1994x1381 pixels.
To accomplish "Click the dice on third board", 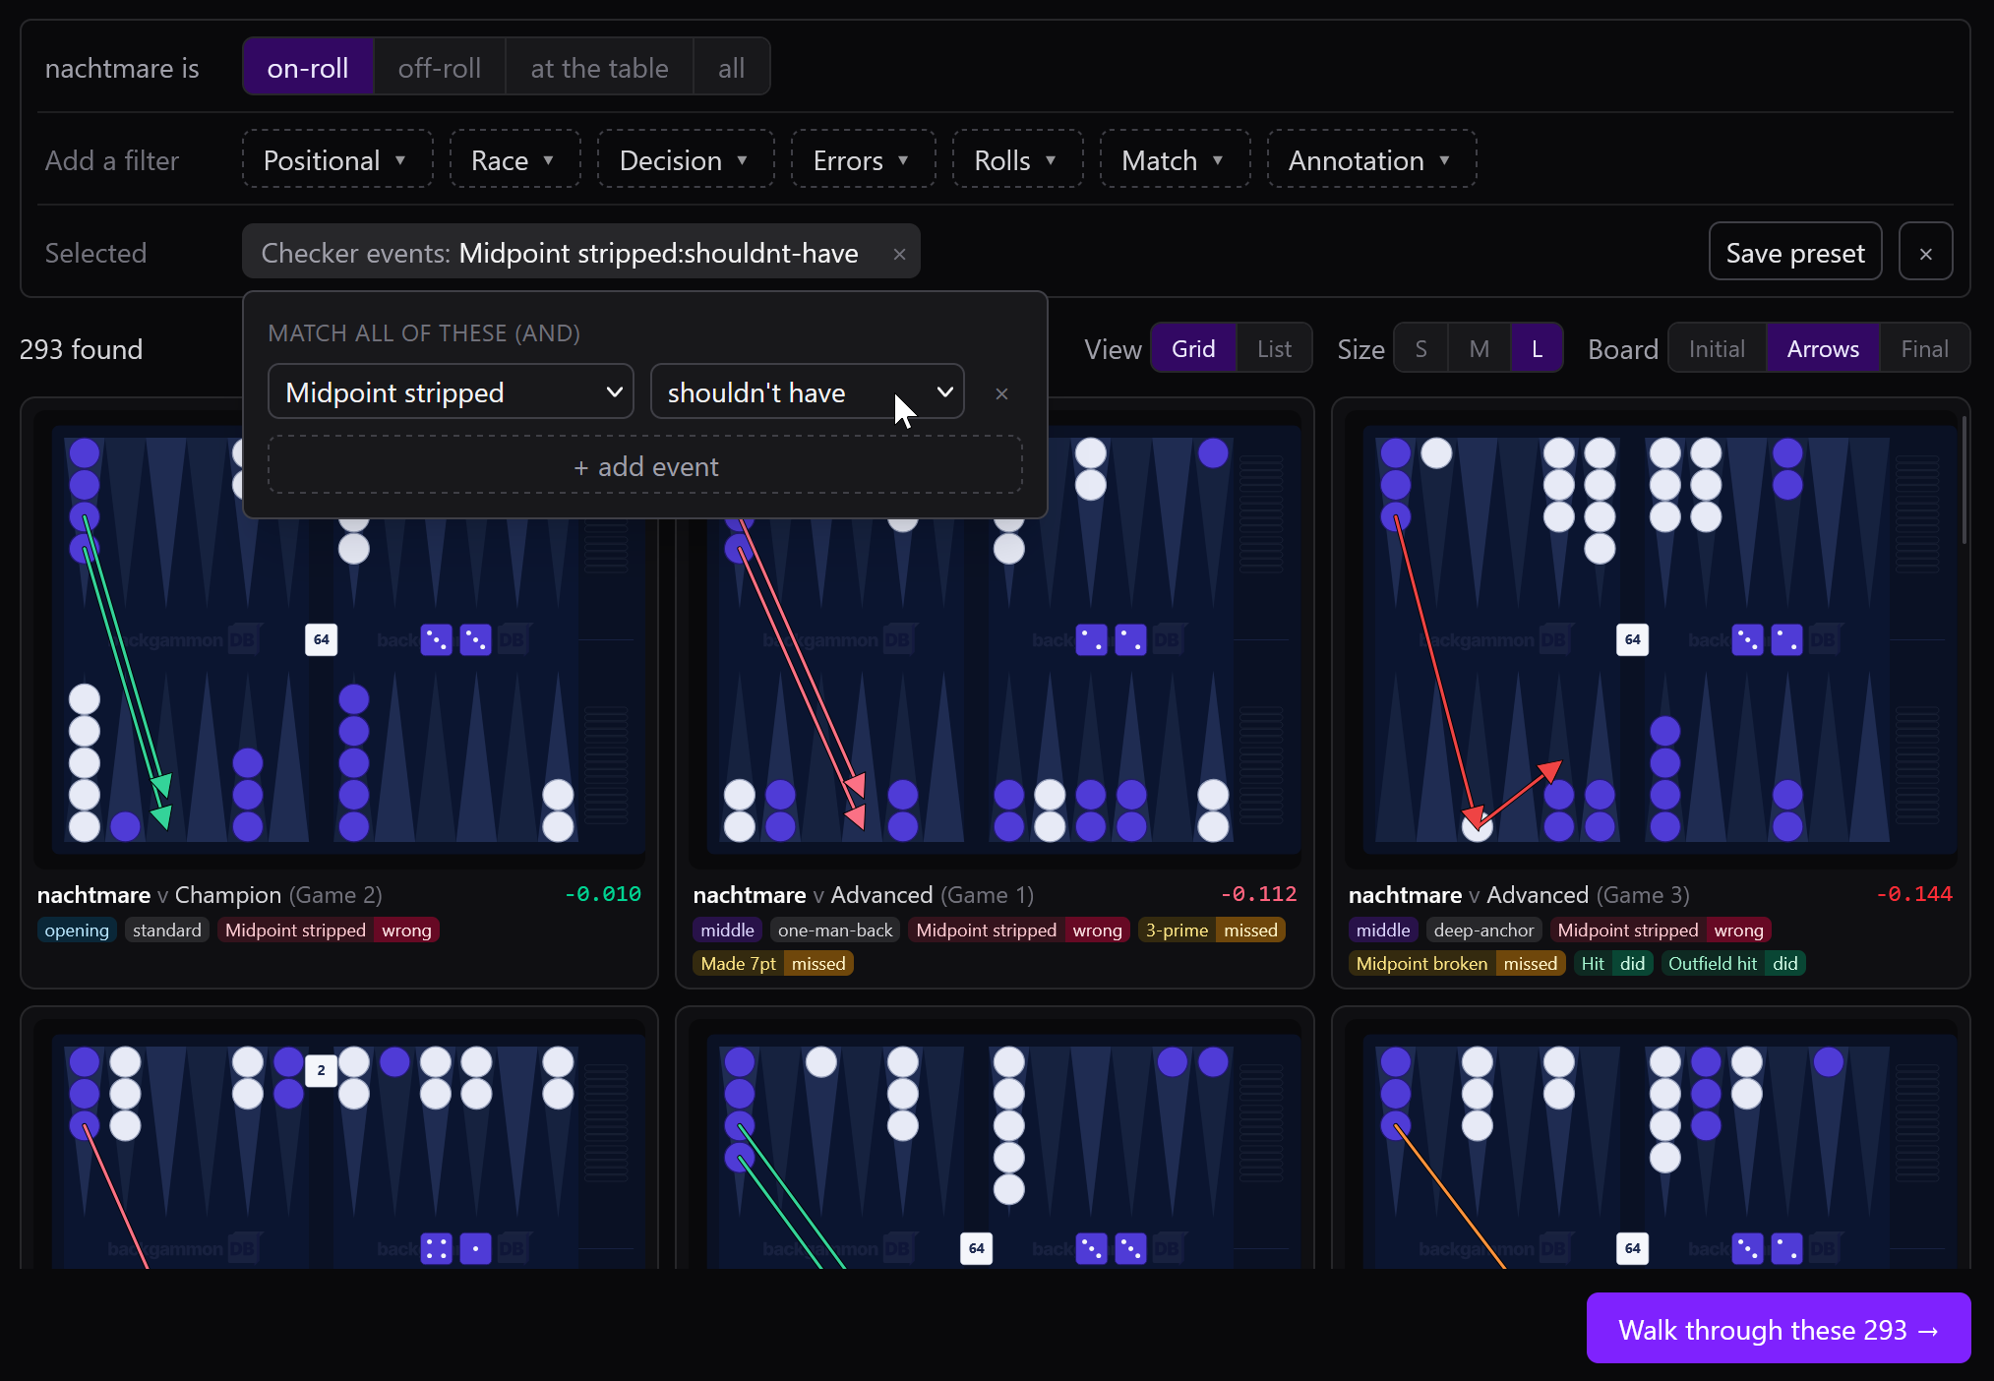I will [x=1767, y=639].
